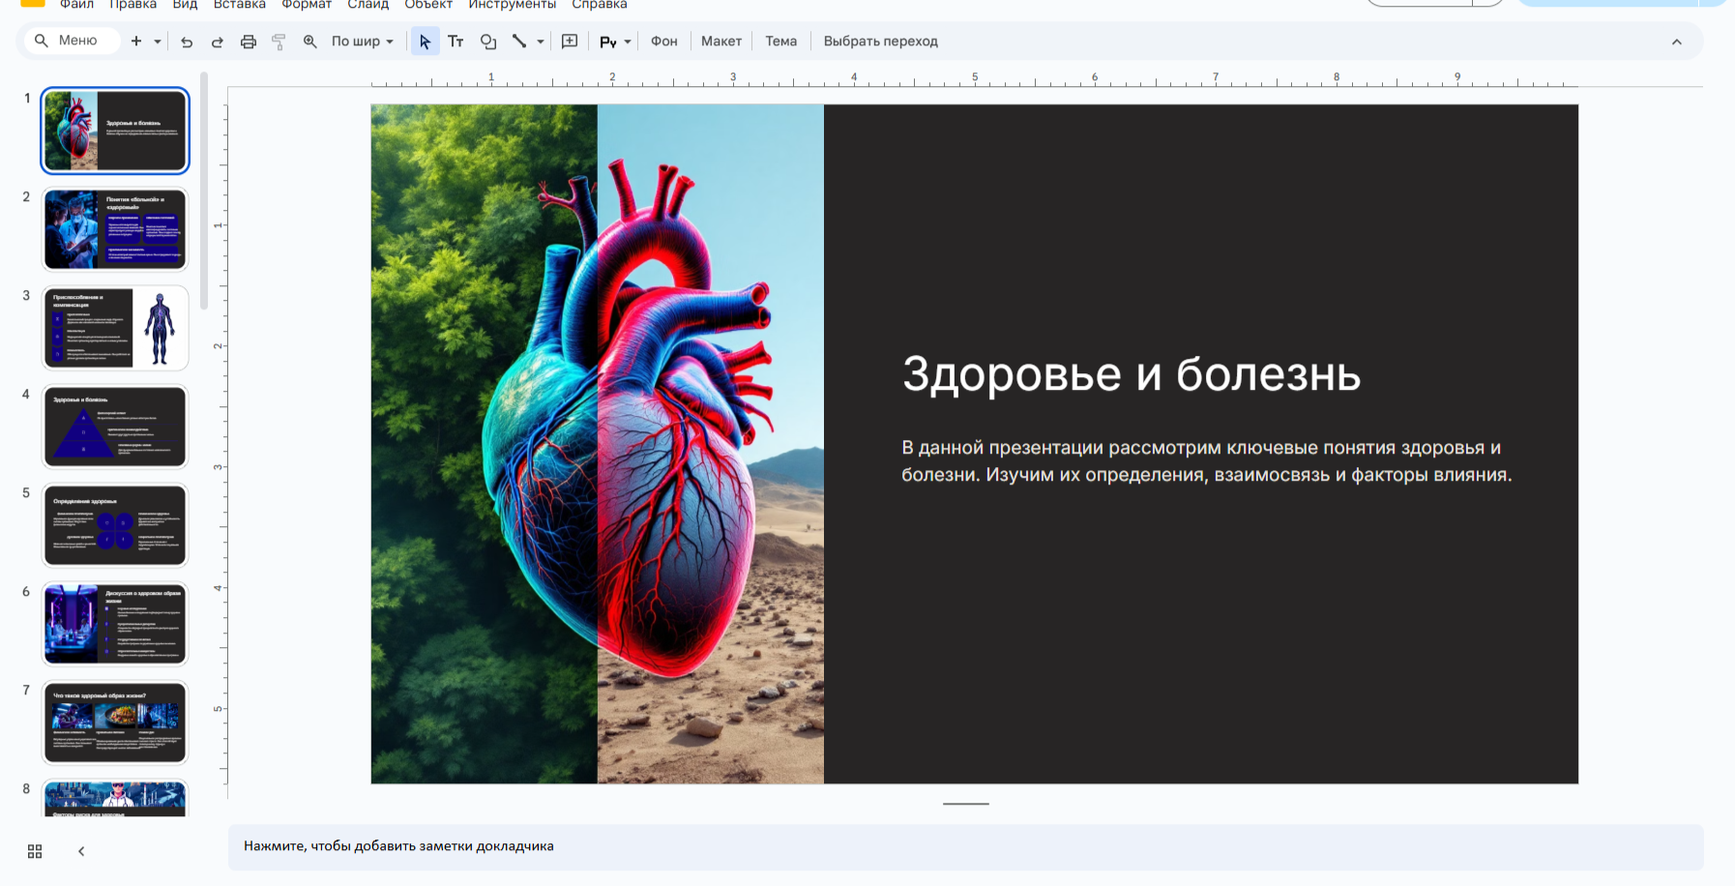Click the Выбрать переход button

click(880, 42)
